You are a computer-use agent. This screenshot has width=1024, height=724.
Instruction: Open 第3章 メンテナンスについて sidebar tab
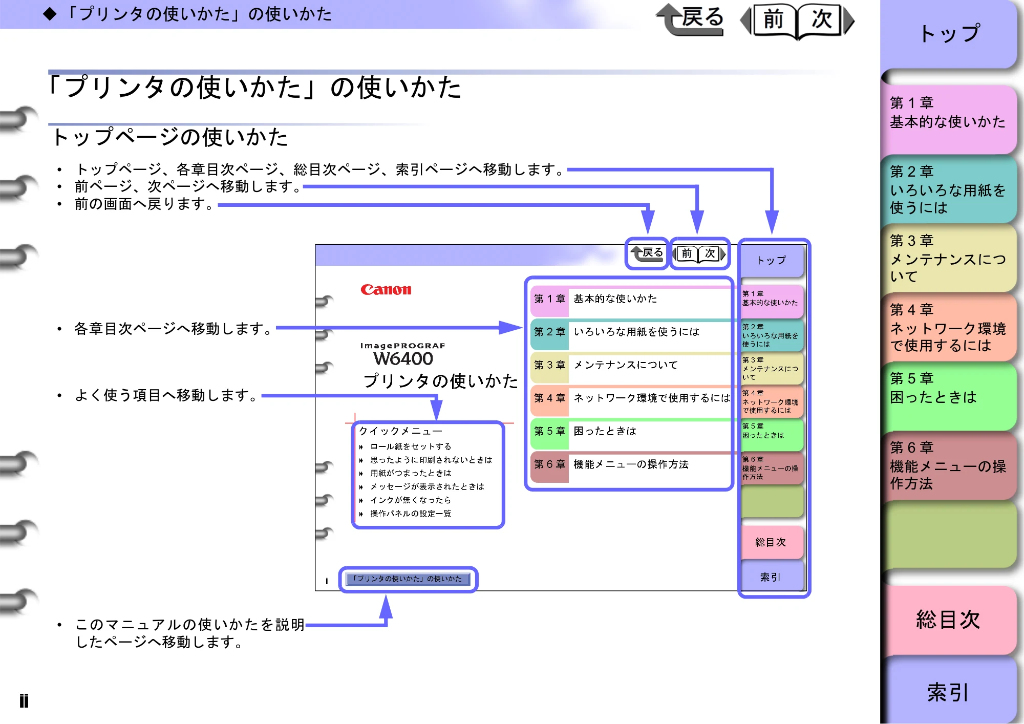click(x=949, y=258)
